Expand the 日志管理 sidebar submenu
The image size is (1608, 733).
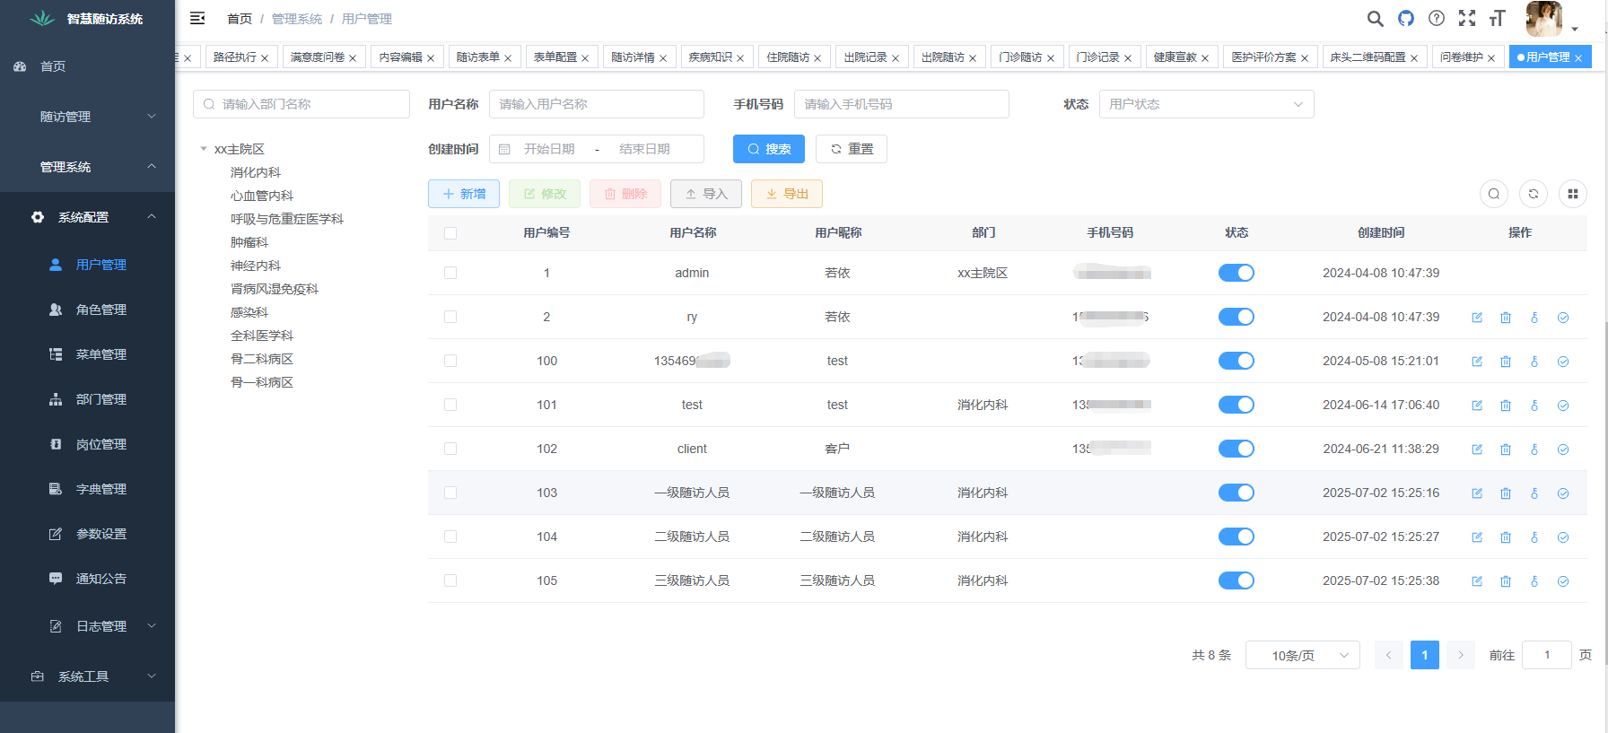coord(88,626)
